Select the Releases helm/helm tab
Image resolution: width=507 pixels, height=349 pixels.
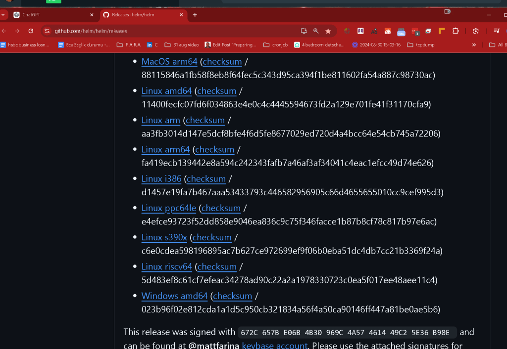click(x=144, y=15)
